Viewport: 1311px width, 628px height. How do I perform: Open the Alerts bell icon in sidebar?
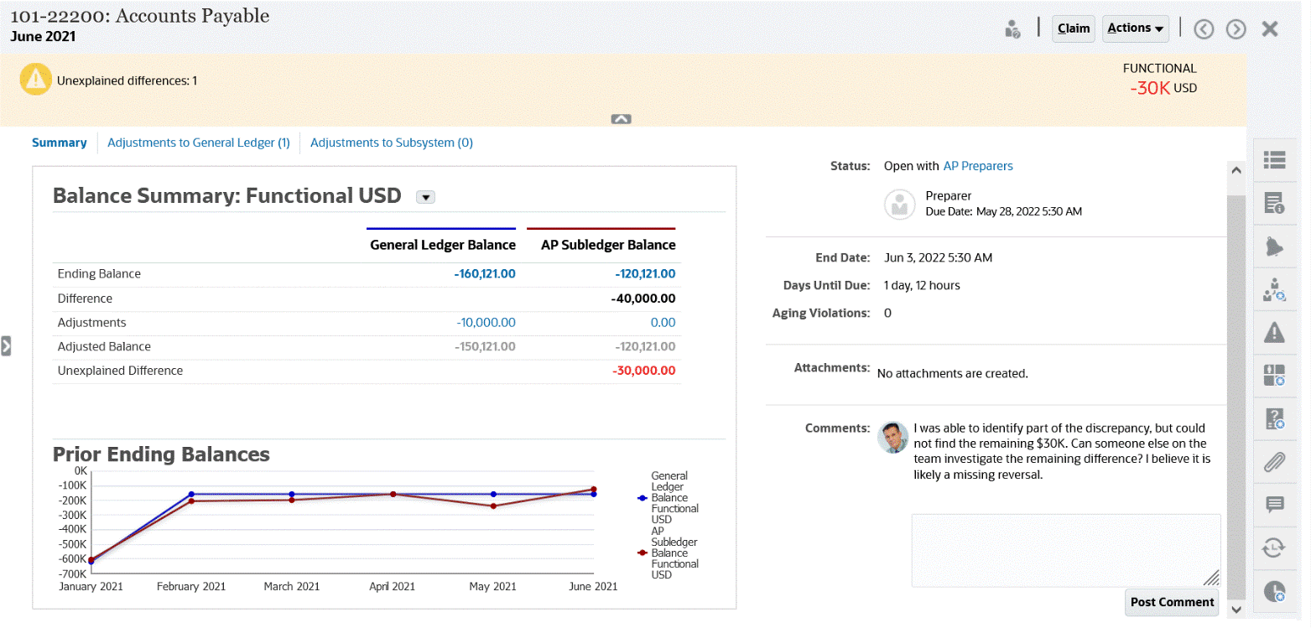pyautogui.click(x=1274, y=246)
